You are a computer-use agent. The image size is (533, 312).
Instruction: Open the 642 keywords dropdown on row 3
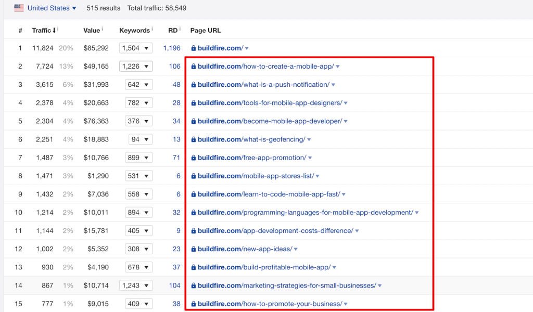pos(138,84)
